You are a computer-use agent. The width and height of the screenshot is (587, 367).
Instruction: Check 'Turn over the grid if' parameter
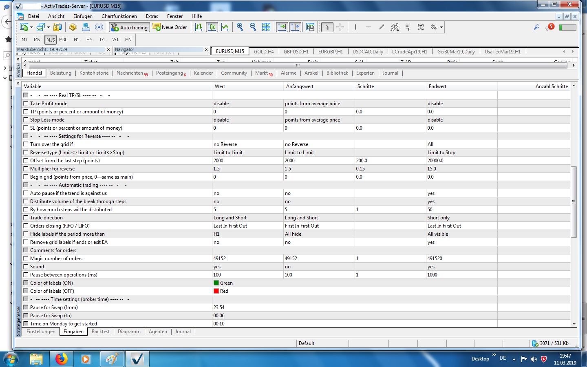pyautogui.click(x=26, y=144)
